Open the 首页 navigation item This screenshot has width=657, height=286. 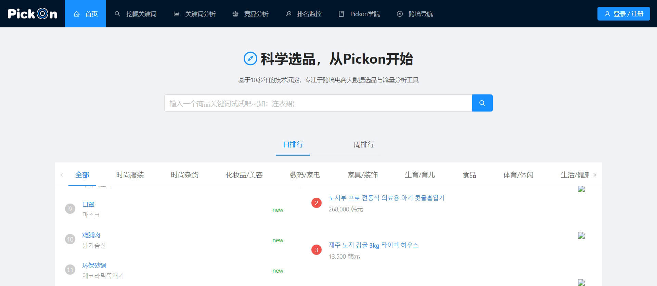(86, 14)
